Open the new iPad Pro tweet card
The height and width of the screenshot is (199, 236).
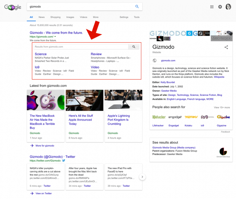click(x=123, y=177)
